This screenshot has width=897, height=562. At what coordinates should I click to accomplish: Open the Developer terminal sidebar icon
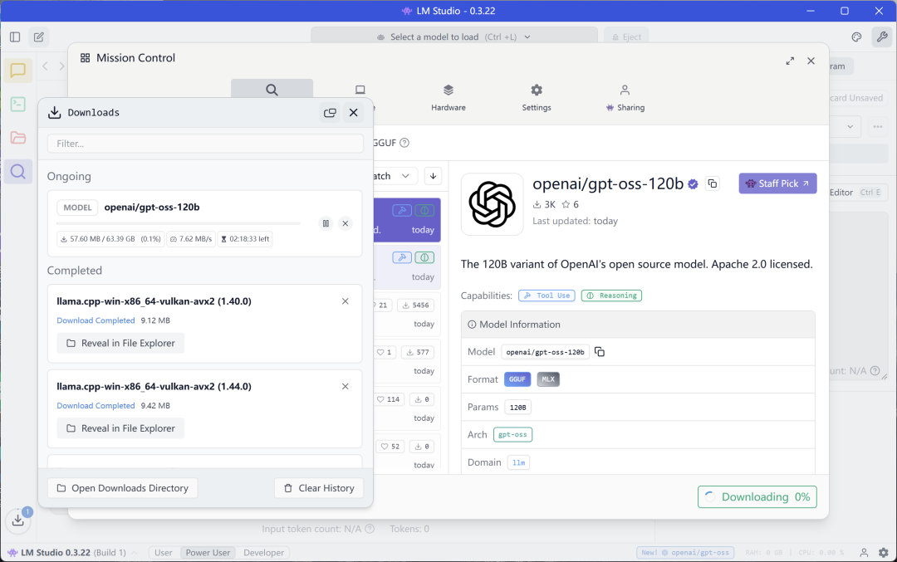pyautogui.click(x=17, y=104)
